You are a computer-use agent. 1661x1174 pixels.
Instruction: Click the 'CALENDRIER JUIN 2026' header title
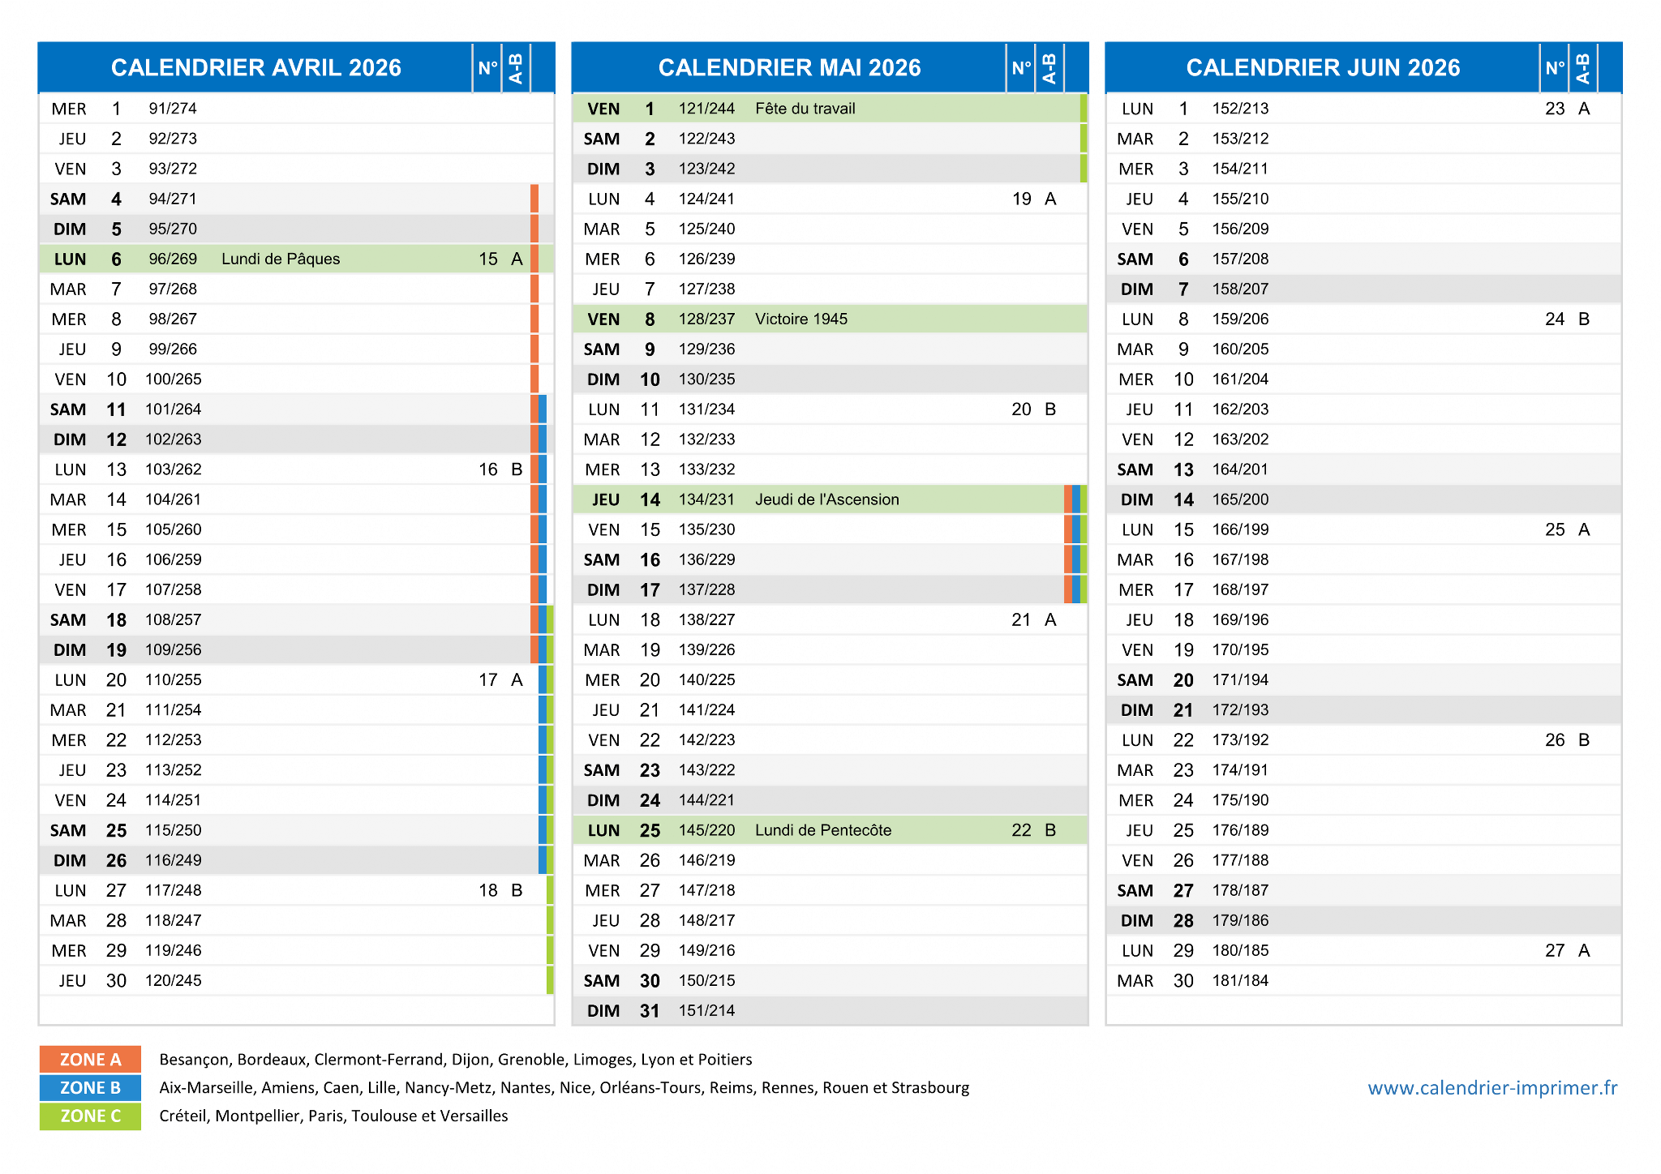1323,67
